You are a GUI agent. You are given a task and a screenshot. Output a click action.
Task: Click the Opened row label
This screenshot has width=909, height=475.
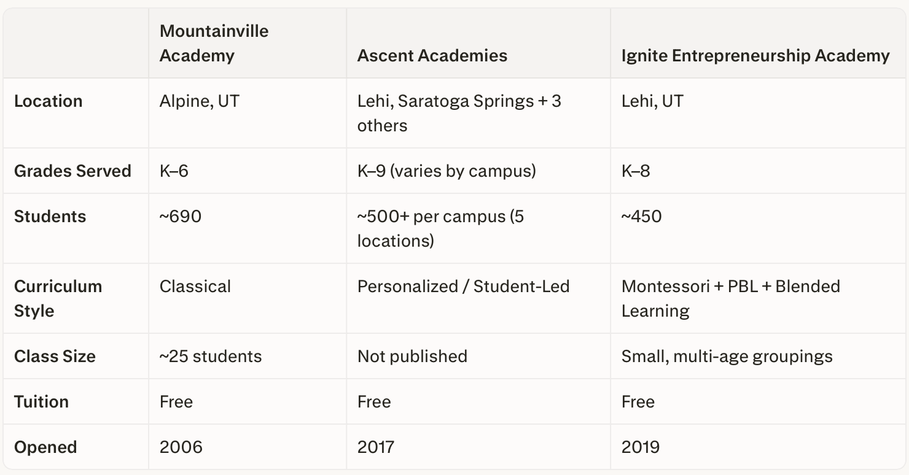coord(45,447)
